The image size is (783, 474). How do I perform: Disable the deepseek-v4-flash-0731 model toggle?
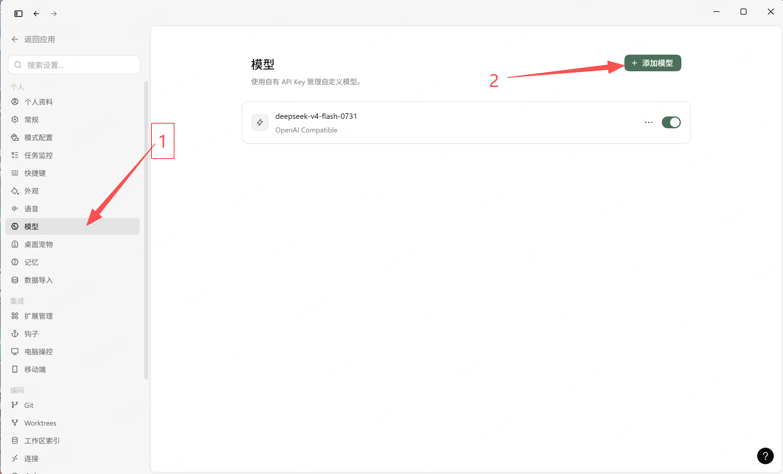tap(671, 122)
